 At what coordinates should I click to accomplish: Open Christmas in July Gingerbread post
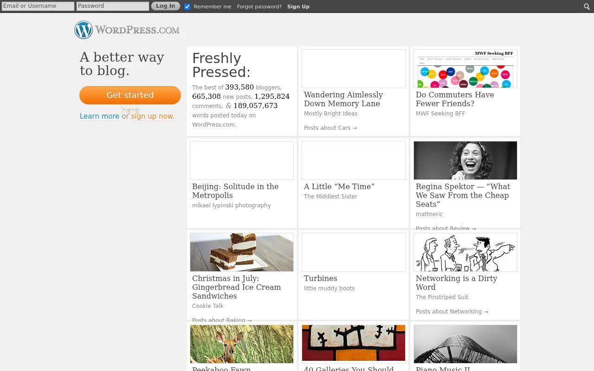237,287
